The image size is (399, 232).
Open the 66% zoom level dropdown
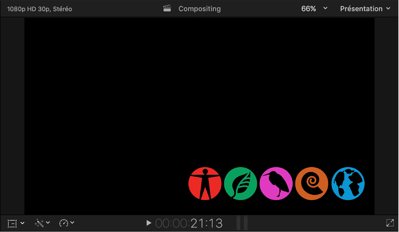[325, 8]
